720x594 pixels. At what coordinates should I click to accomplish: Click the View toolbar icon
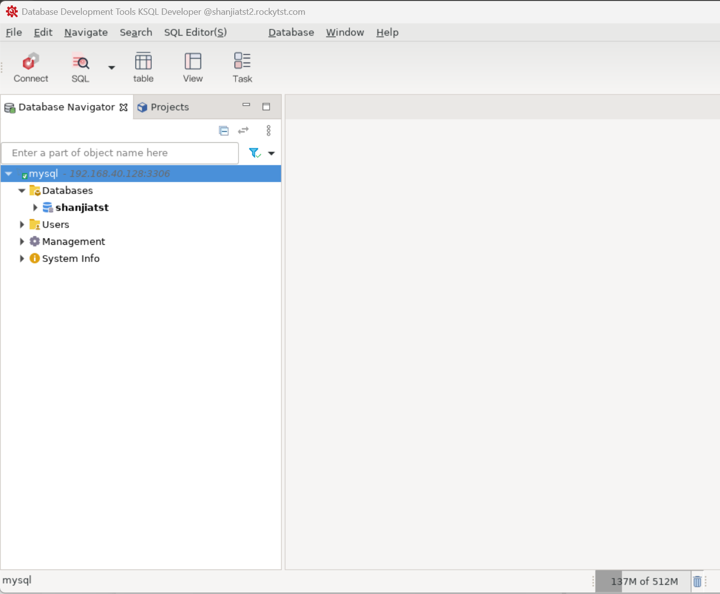tap(193, 67)
